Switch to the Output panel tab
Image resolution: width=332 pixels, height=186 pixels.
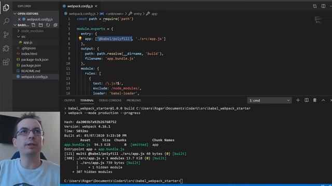70,100
